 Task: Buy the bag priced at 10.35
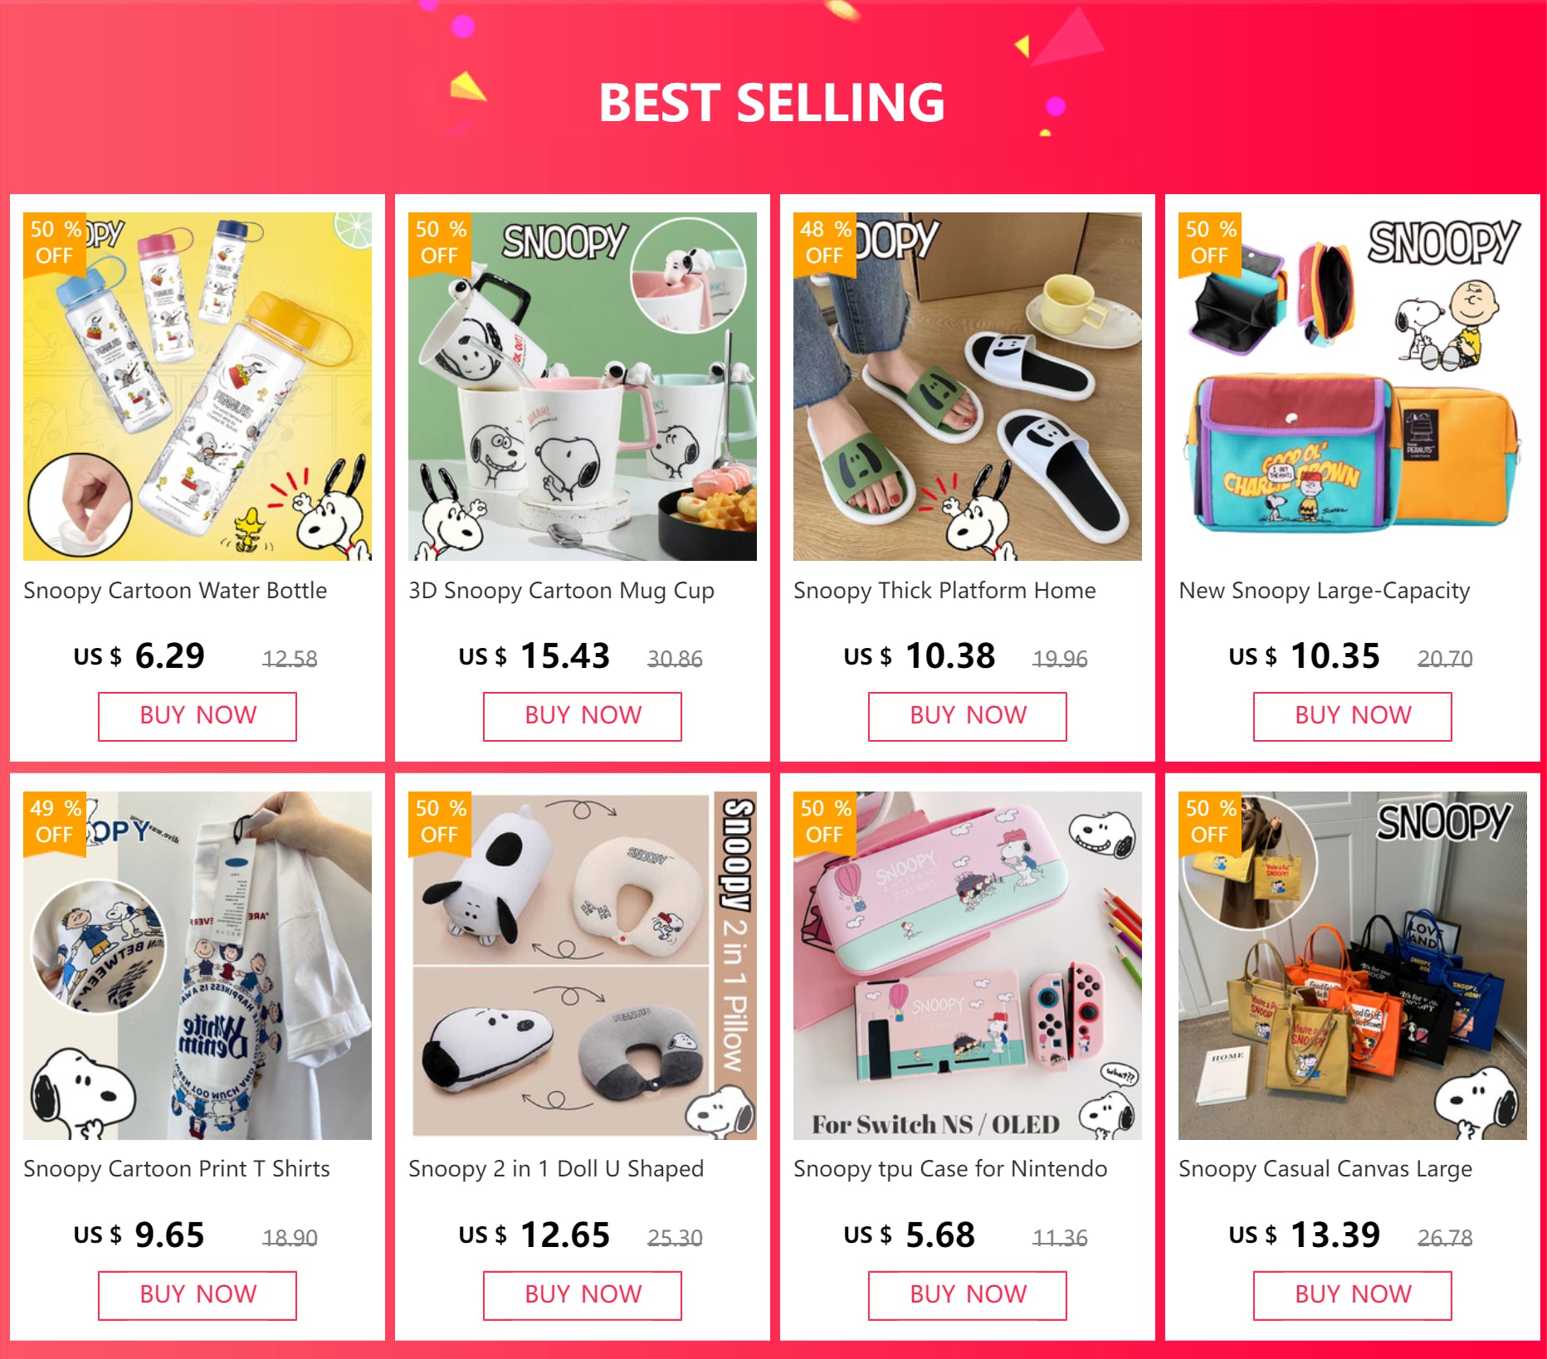click(x=1353, y=717)
